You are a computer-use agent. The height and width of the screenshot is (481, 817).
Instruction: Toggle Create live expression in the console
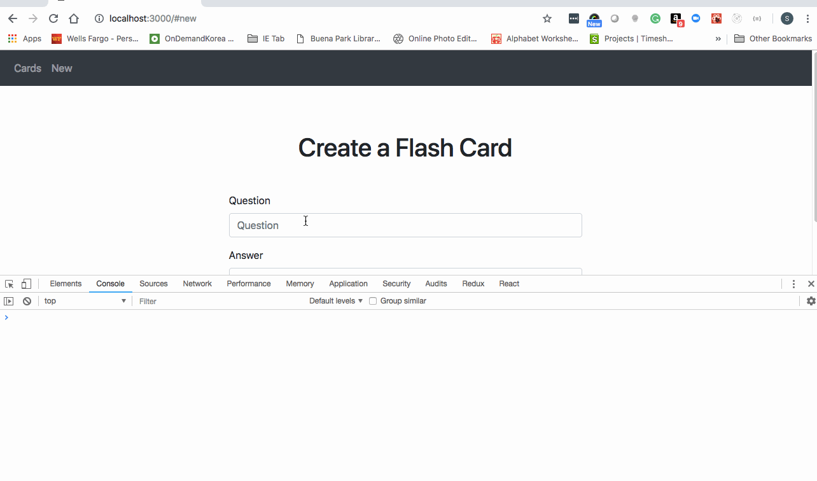click(x=8, y=300)
